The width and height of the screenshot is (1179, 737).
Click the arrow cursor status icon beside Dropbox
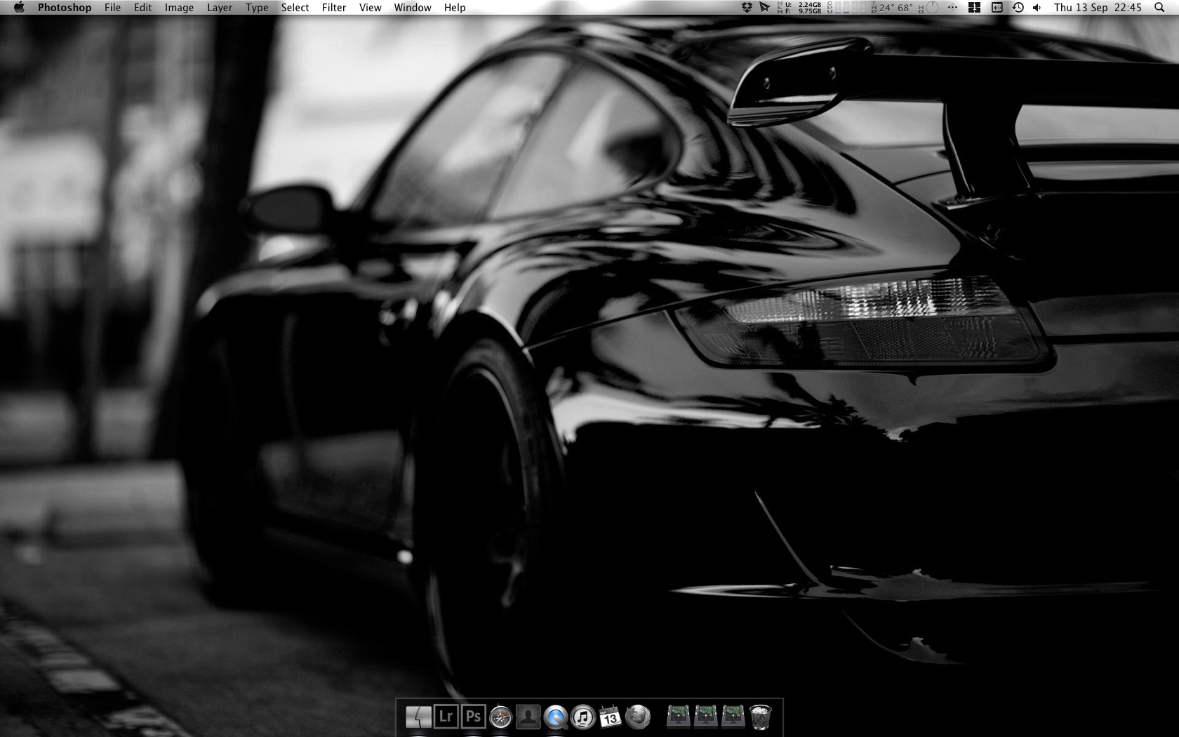pos(764,8)
